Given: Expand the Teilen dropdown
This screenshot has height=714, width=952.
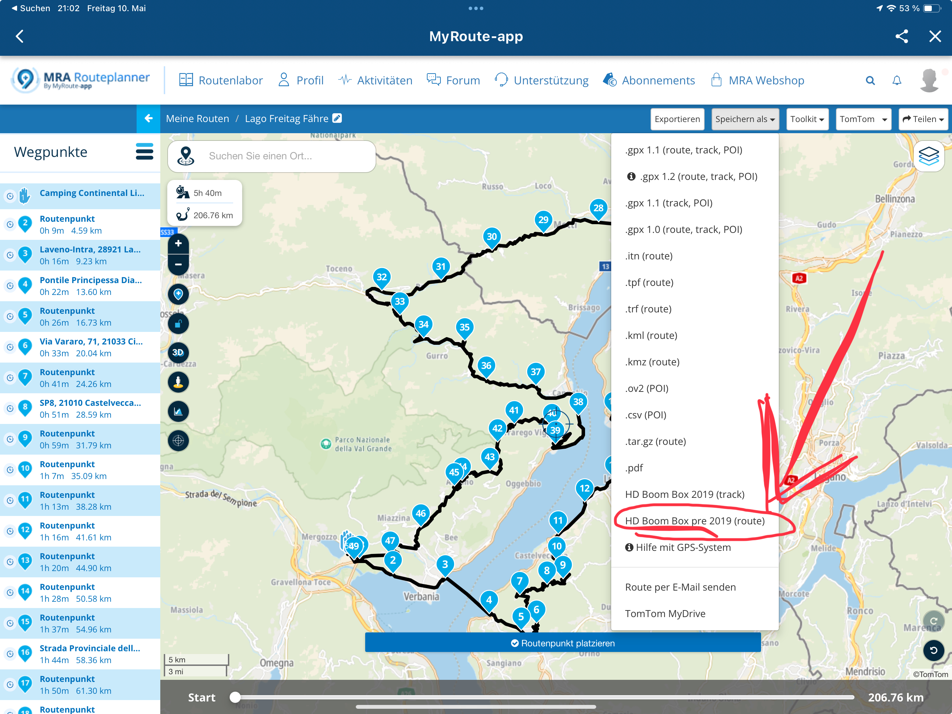Looking at the screenshot, I should click(923, 119).
